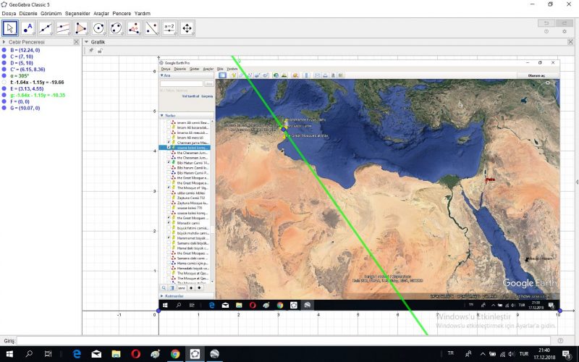Screen dimensions: 579x362
Task: Click blue point E on the map
Action: (x=284, y=130)
